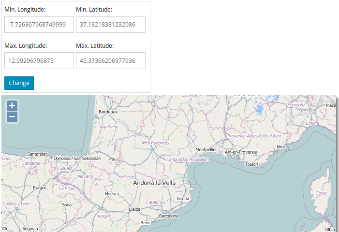Image resolution: width=339 pixels, height=232 pixels.
Task: Click the Change button
Action: 19,83
